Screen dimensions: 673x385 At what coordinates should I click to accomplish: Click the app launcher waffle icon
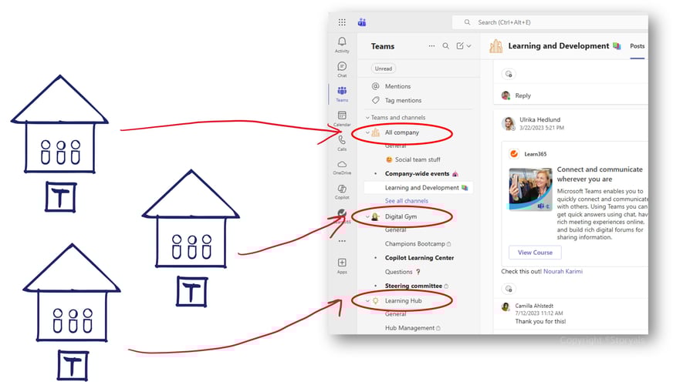click(x=342, y=22)
